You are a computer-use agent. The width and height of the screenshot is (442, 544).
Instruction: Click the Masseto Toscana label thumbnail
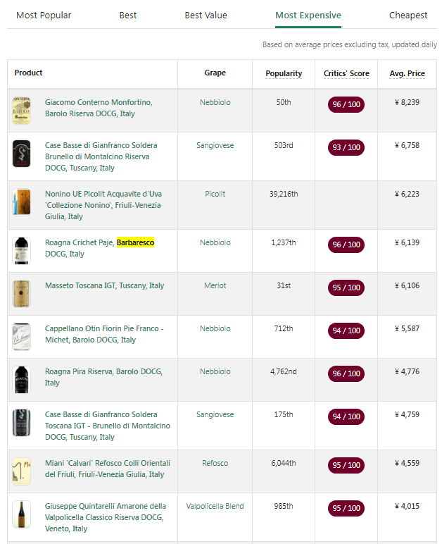point(21,293)
